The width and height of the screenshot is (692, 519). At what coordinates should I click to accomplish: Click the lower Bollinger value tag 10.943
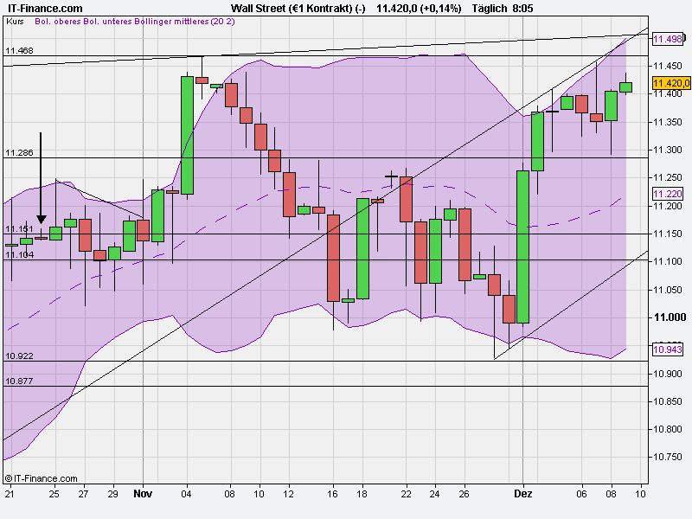tap(668, 349)
